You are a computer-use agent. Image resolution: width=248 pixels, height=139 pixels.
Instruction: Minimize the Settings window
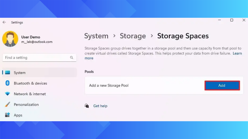click(219, 20)
